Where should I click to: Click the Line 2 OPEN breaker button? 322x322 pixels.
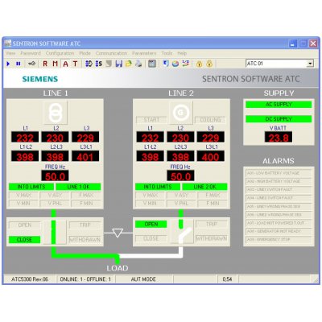coord(151,224)
